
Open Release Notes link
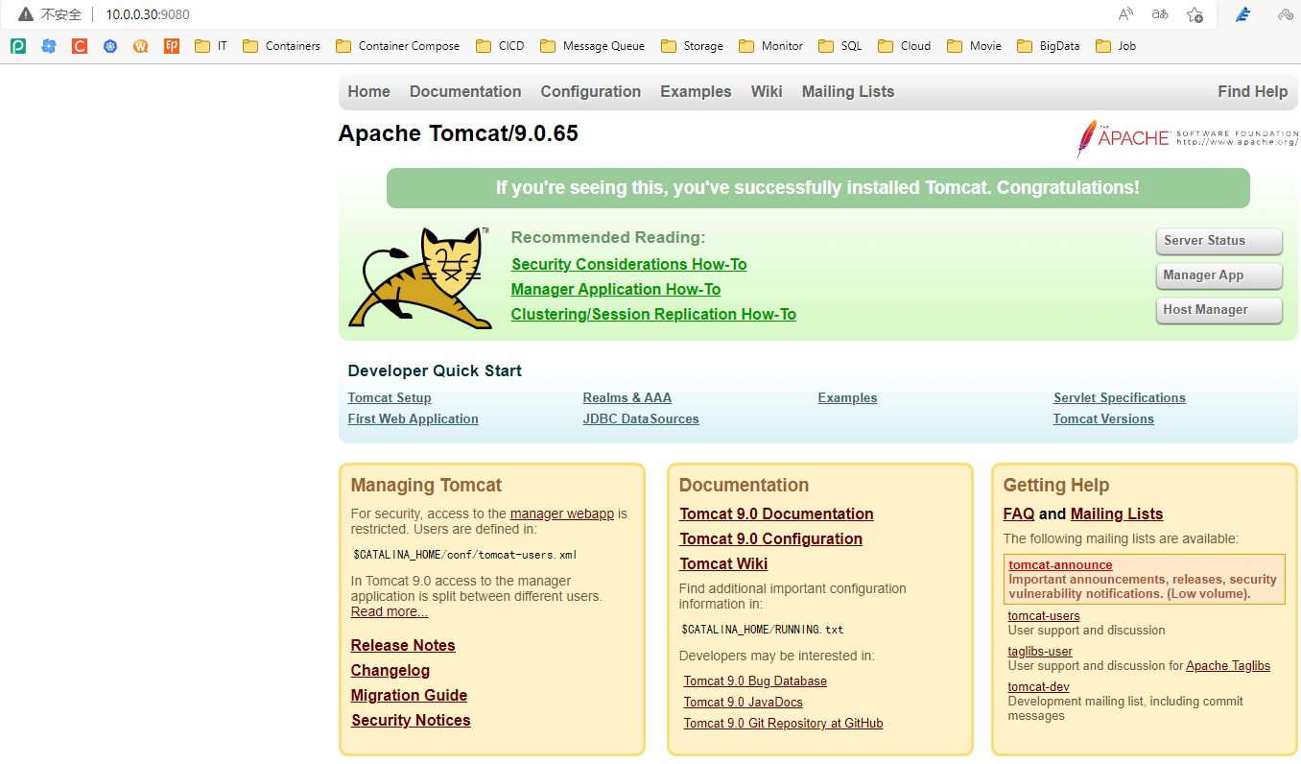(403, 645)
